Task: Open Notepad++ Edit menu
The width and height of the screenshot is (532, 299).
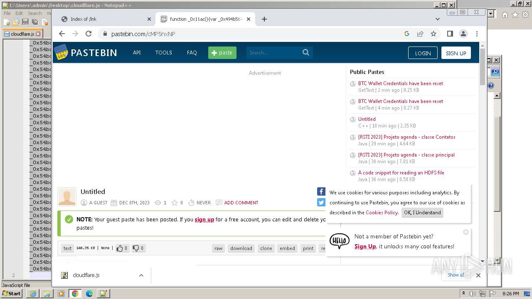Action: pos(19,13)
